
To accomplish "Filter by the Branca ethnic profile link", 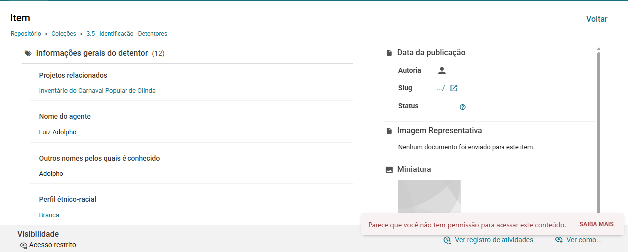I will pos(49,215).
